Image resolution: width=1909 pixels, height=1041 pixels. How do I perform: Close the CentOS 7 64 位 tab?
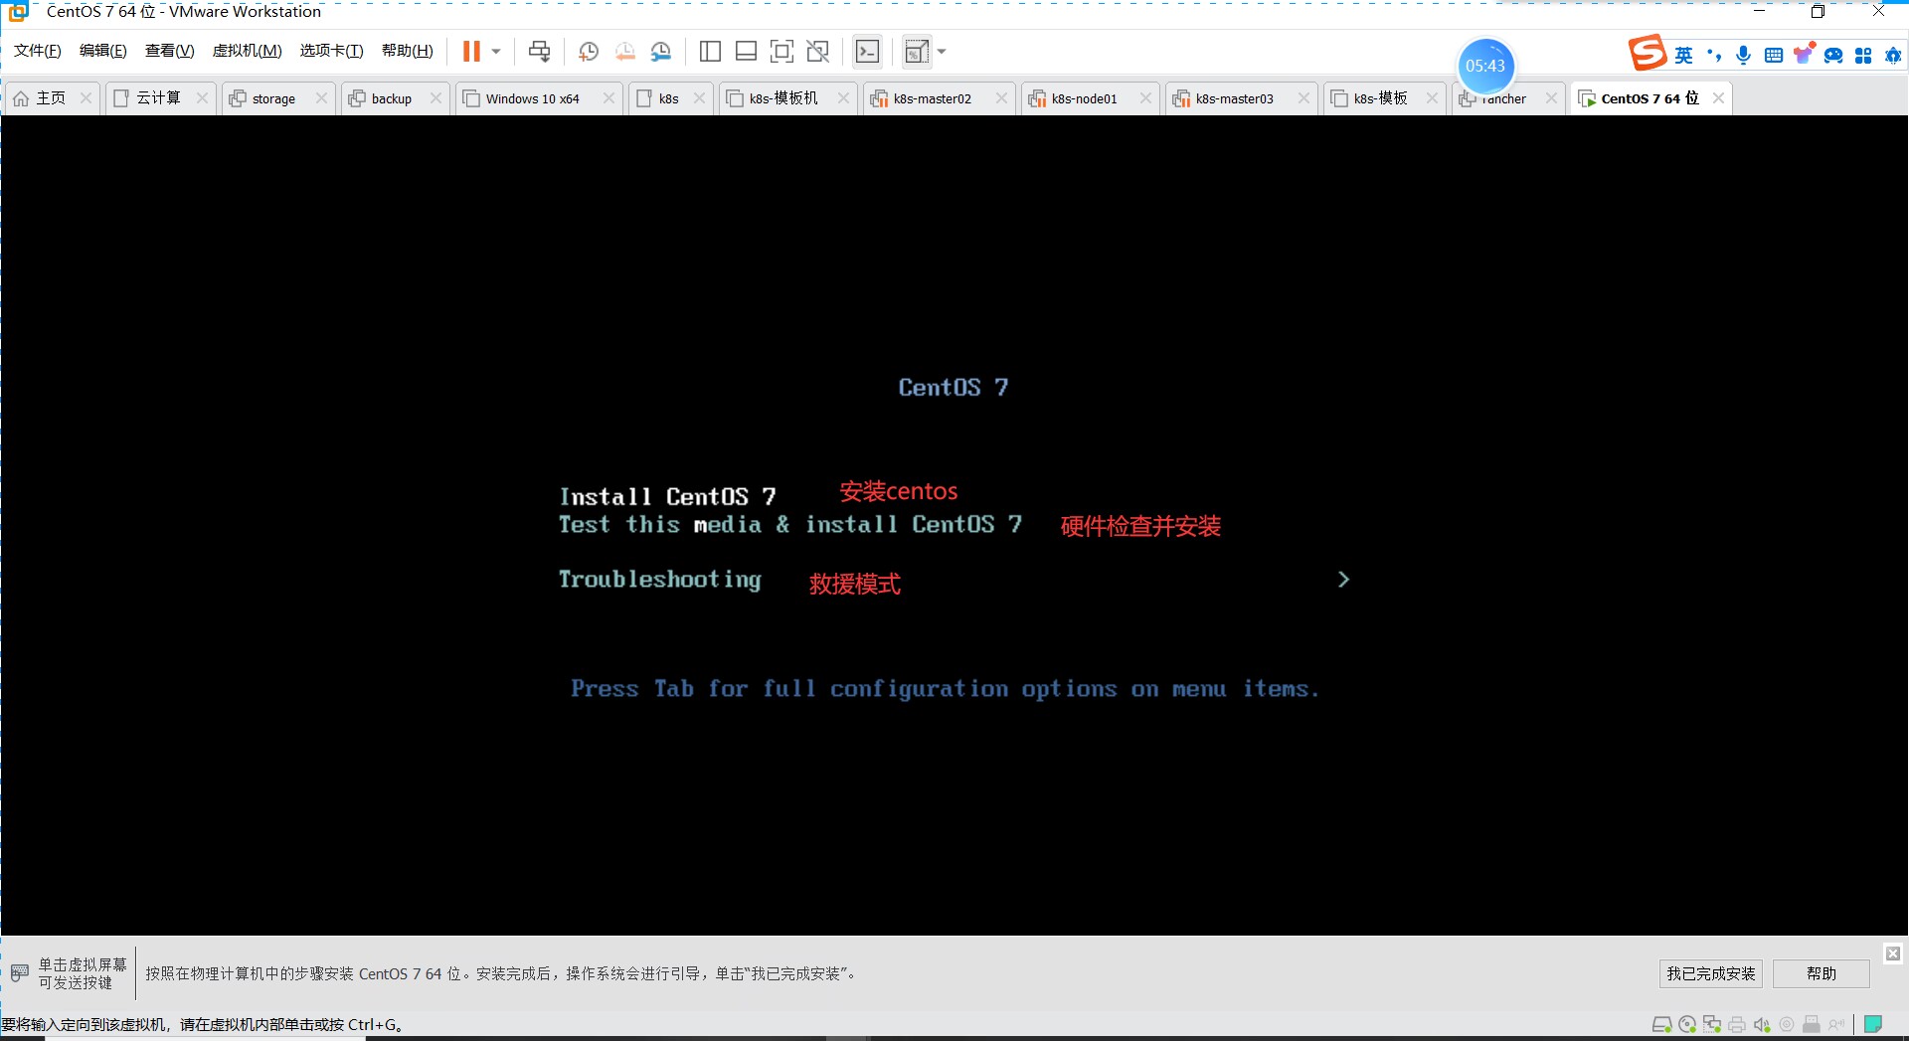(x=1718, y=97)
